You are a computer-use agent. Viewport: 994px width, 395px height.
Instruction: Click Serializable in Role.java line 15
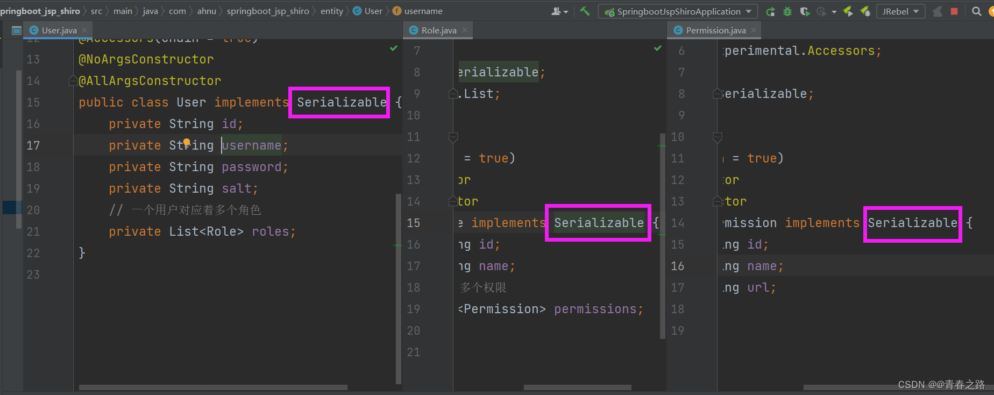point(599,223)
